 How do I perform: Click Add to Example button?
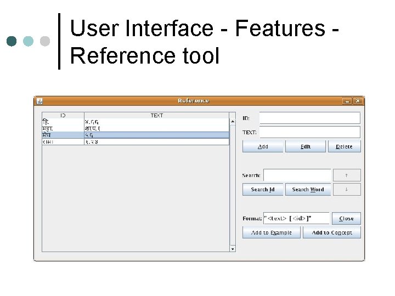click(x=272, y=232)
